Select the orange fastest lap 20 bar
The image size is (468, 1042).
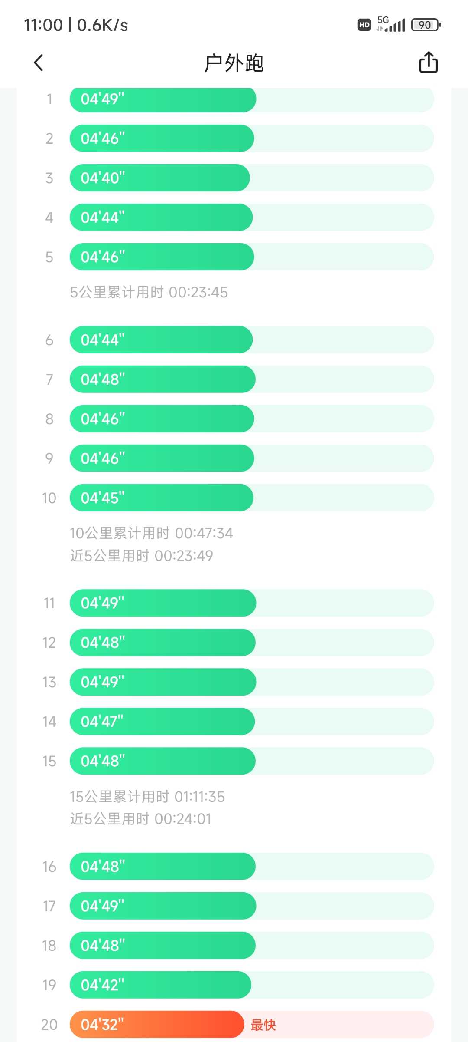(157, 1024)
